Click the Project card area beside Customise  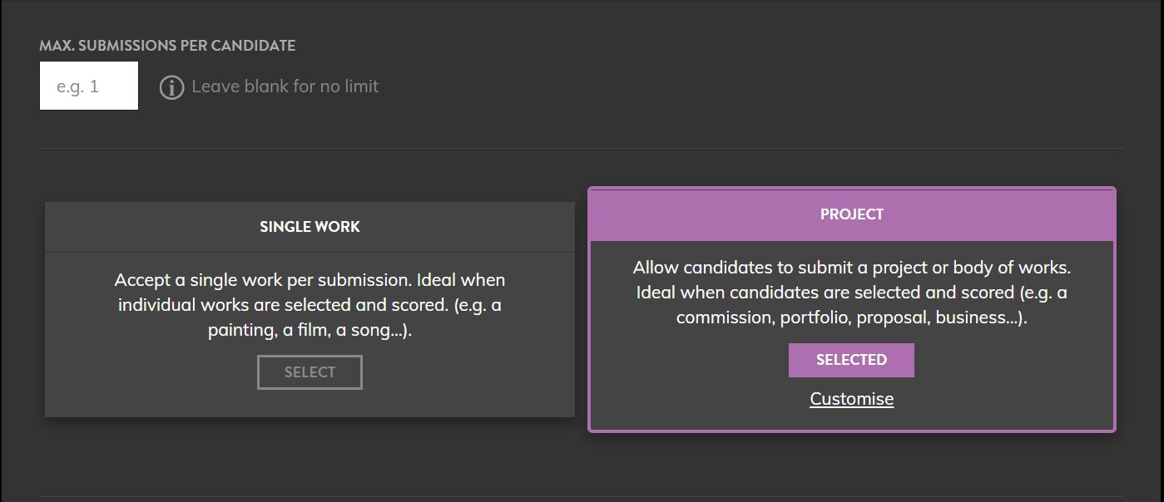[998, 399]
